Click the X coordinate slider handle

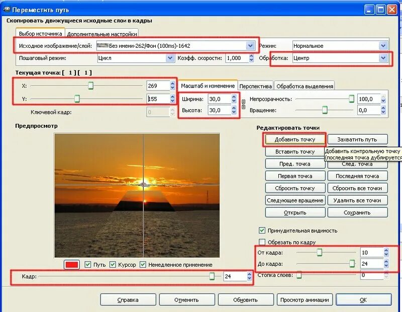(x=90, y=86)
